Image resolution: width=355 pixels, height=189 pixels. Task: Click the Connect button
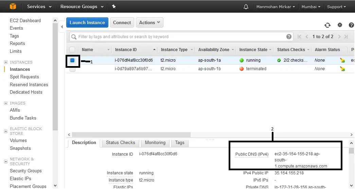click(122, 22)
